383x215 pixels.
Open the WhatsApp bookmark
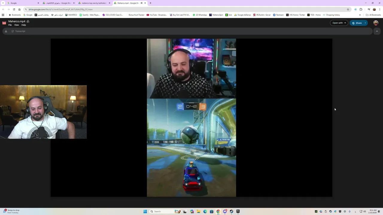pyautogui.click(x=200, y=15)
